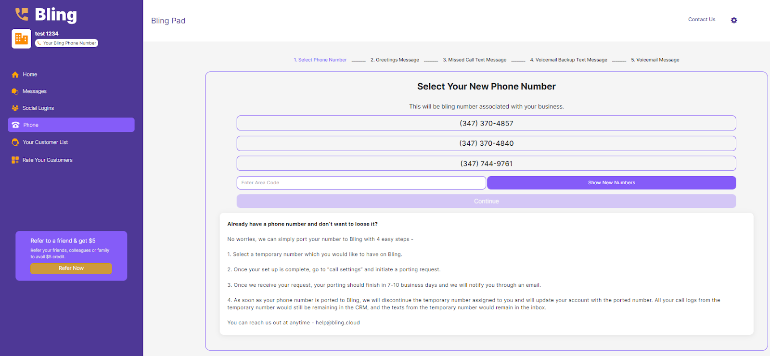Click the Bling wordmark text
Image resolution: width=770 pixels, height=356 pixels.
(56, 15)
